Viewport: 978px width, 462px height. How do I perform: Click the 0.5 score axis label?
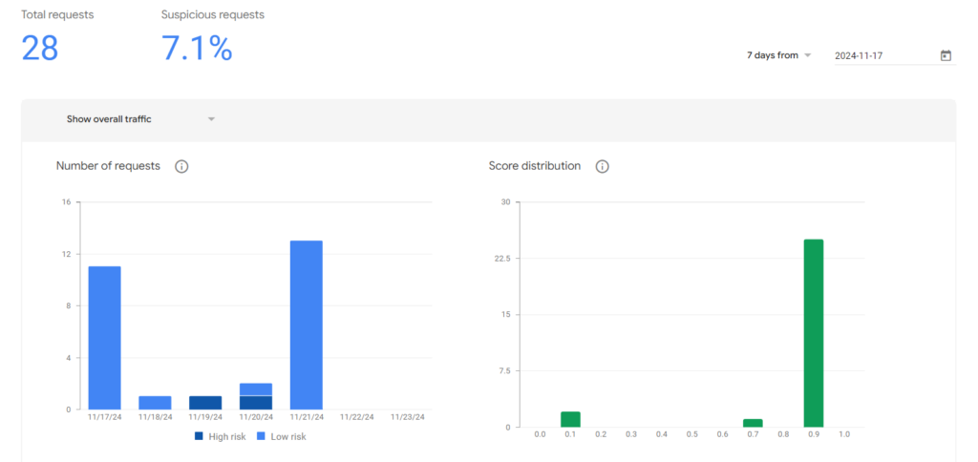[x=691, y=434]
